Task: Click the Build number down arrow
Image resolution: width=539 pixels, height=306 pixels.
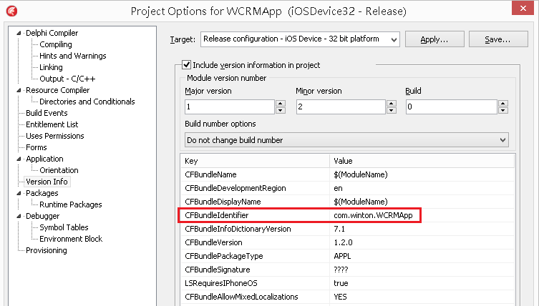Action: [x=503, y=110]
